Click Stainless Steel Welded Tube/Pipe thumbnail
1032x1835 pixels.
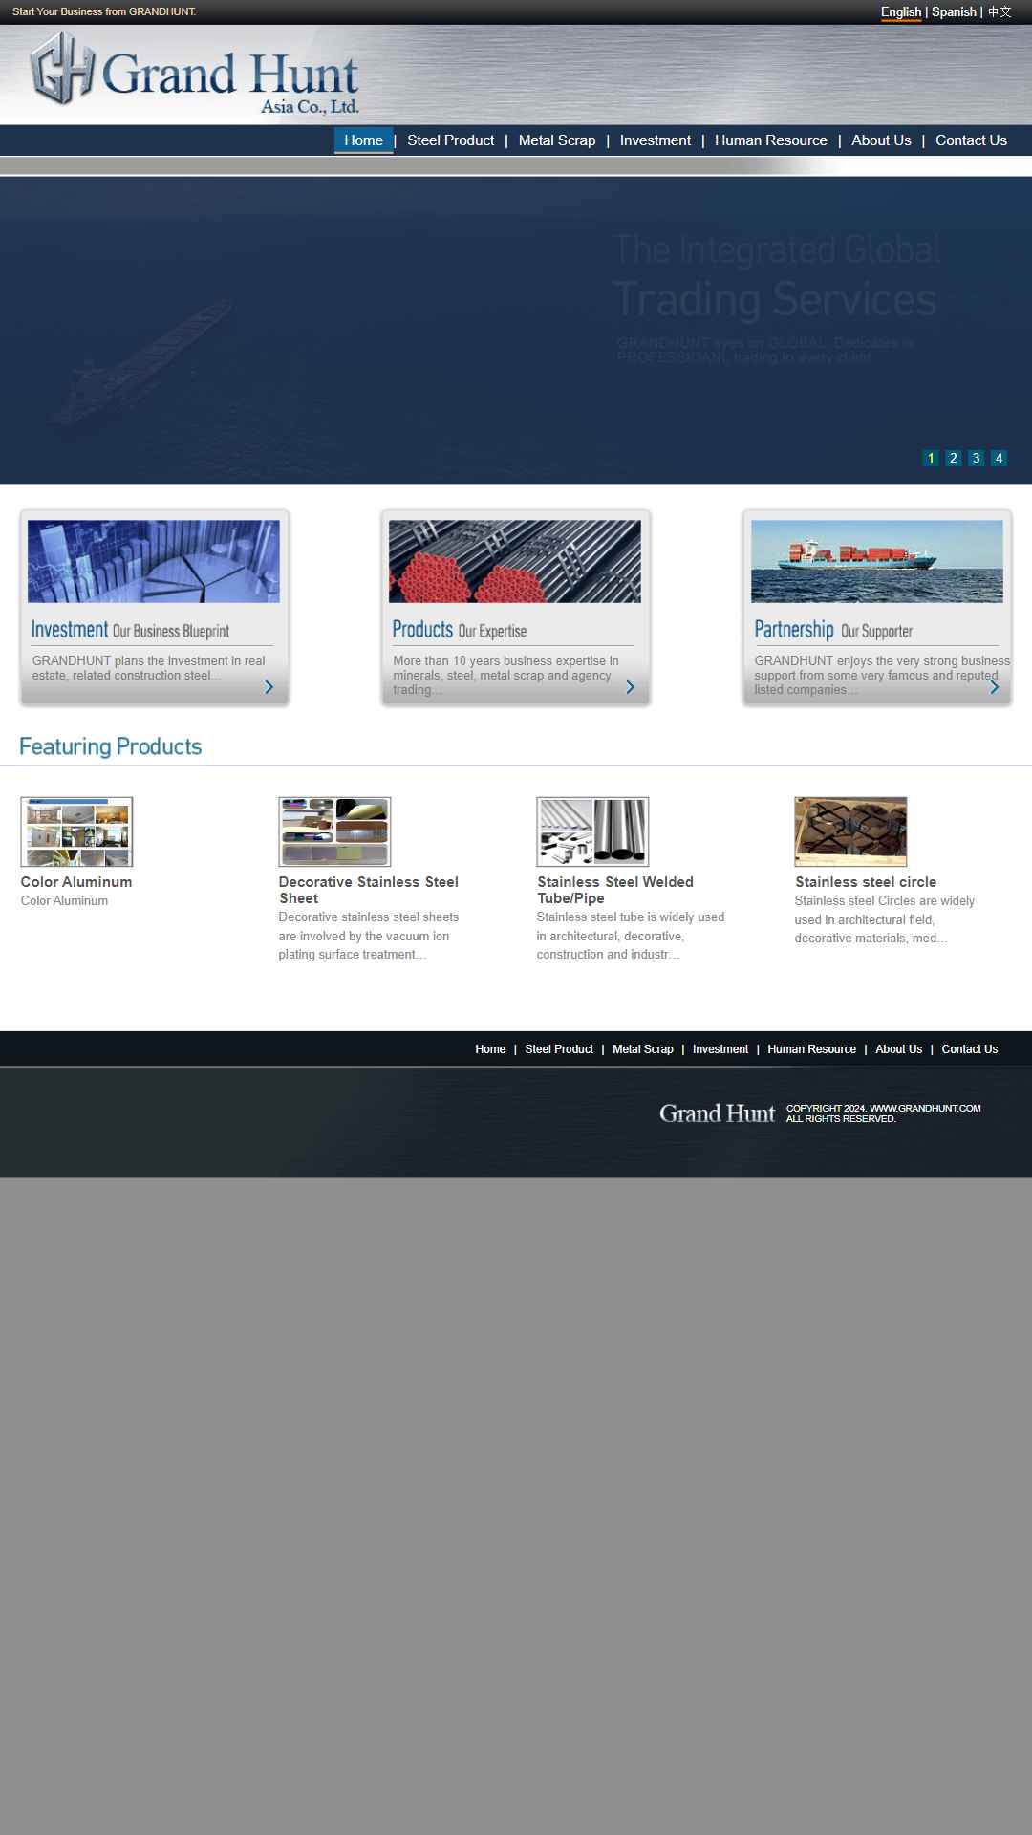click(x=592, y=831)
